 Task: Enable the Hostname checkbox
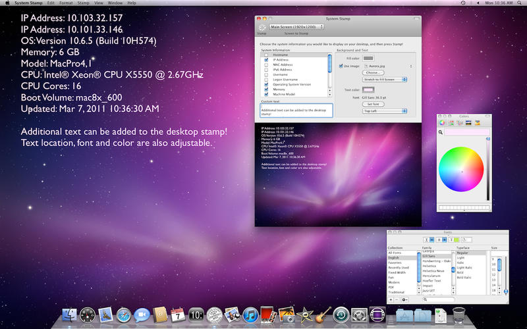[266, 55]
